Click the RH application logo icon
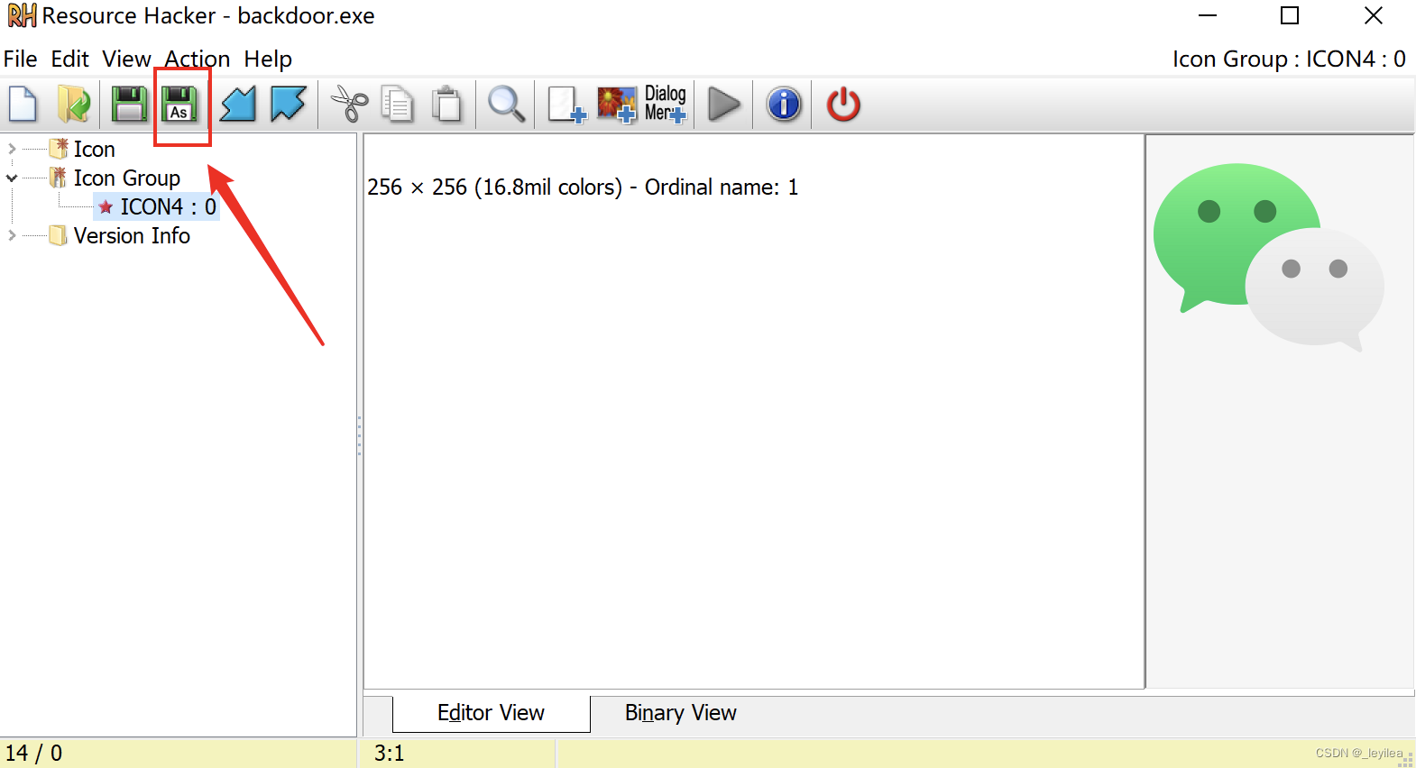This screenshot has height=768, width=1416. coord(22,15)
